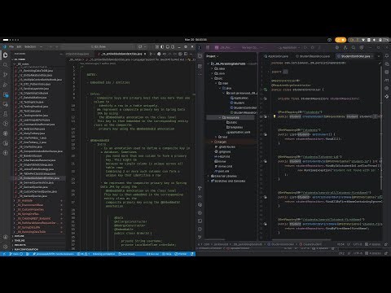Open Selection menu in VS Code

tap(30, 46)
